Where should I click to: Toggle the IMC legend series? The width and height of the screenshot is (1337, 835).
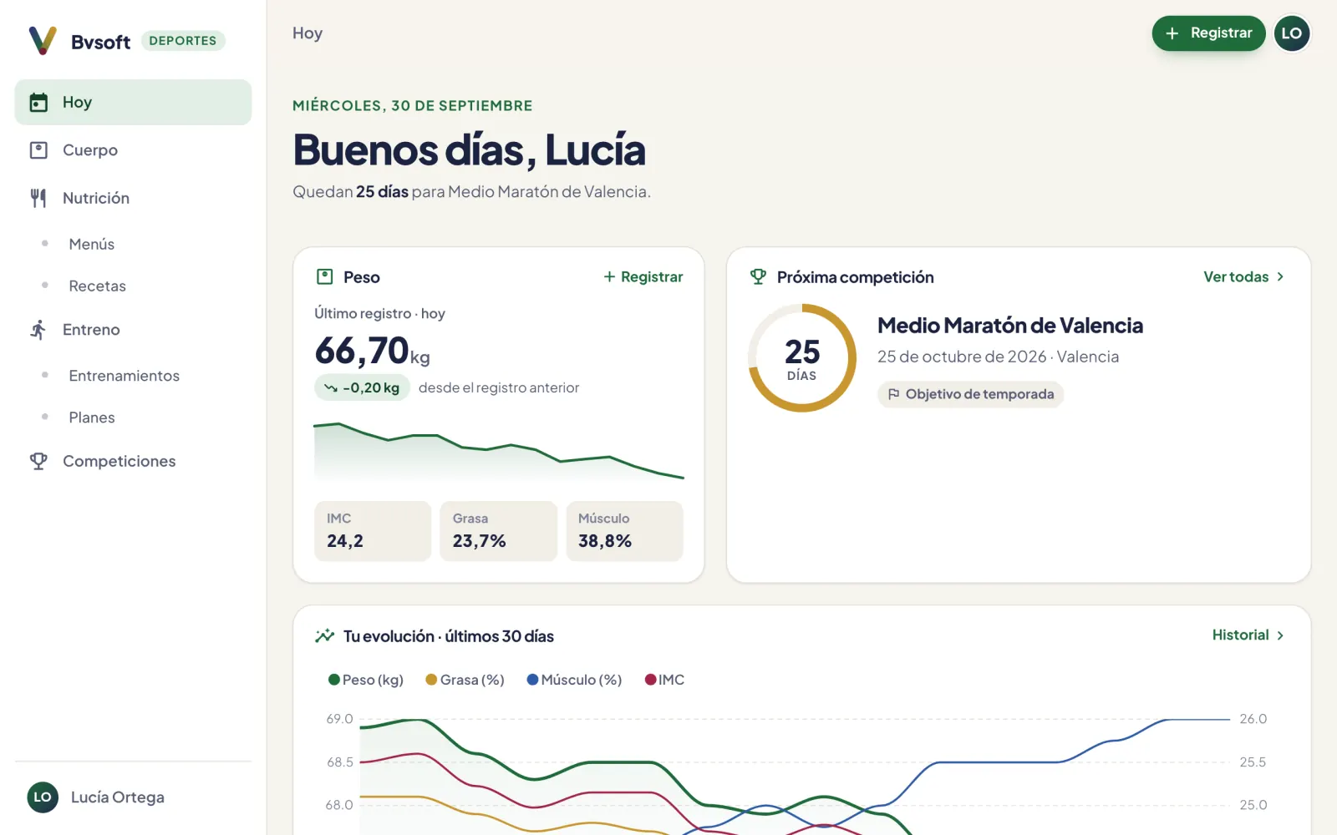click(x=665, y=680)
